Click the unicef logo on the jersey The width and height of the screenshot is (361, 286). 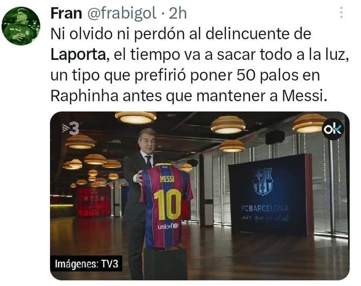(168, 226)
